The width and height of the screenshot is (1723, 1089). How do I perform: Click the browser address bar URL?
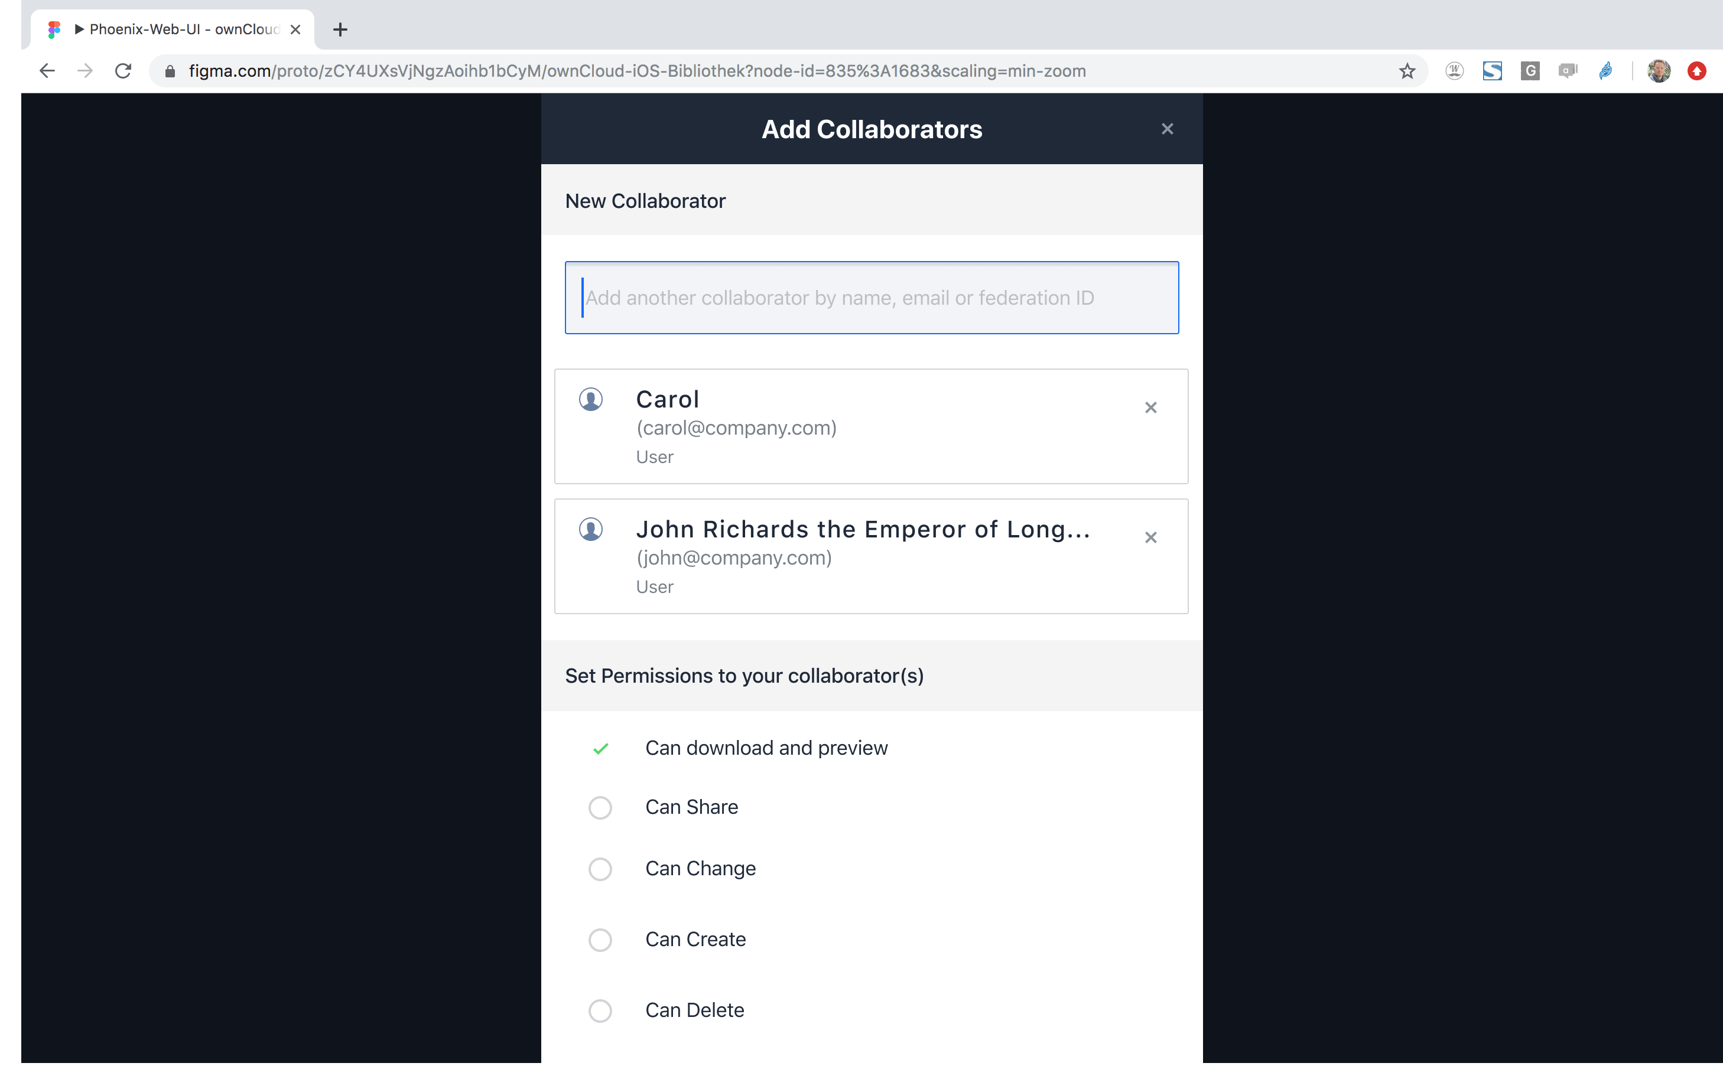[637, 71]
